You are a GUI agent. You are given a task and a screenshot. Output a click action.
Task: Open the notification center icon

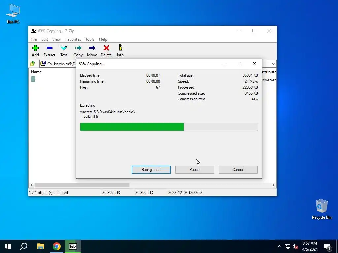(328, 246)
